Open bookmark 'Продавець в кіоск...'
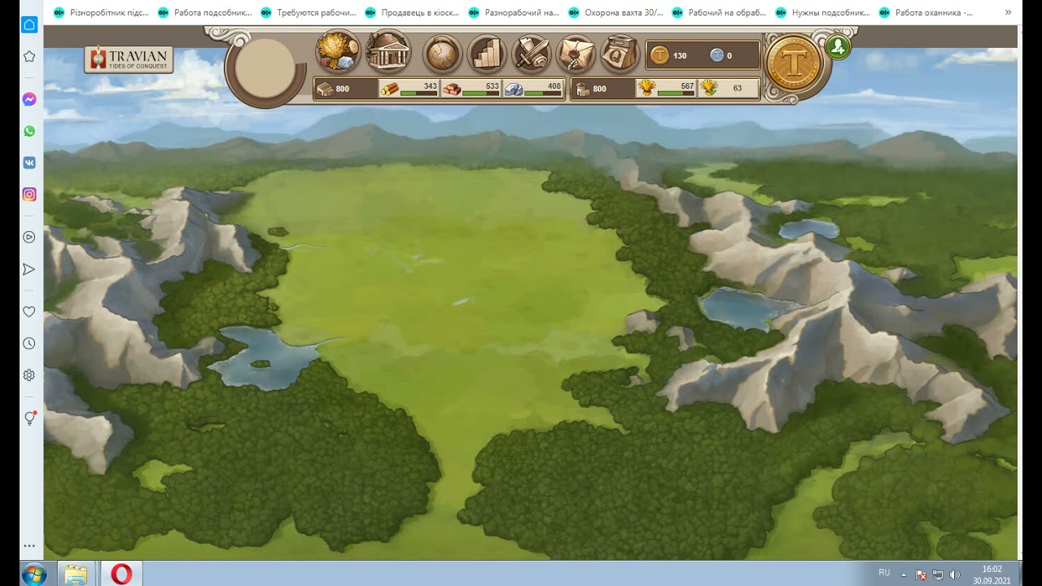This screenshot has height=586, width=1042. (412, 12)
